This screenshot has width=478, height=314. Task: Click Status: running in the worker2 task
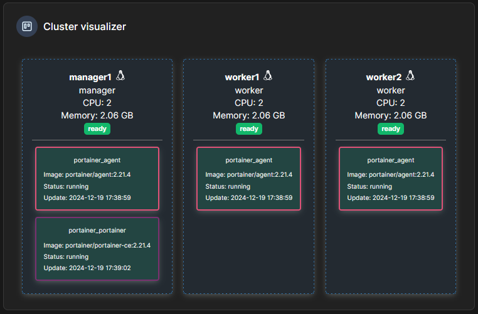(x=369, y=186)
